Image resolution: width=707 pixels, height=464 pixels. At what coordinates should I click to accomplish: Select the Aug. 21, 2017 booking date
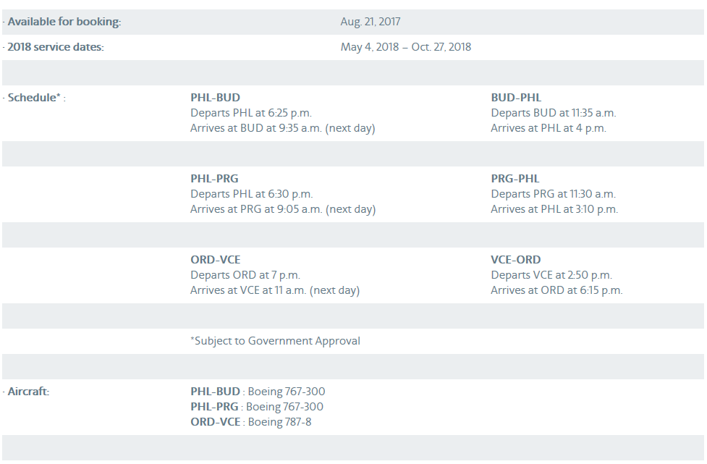click(x=371, y=22)
